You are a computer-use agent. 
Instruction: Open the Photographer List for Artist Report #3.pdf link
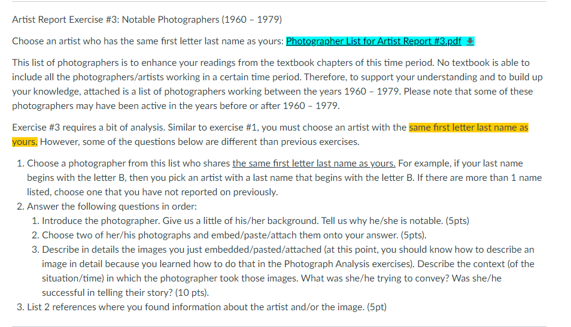pos(373,41)
